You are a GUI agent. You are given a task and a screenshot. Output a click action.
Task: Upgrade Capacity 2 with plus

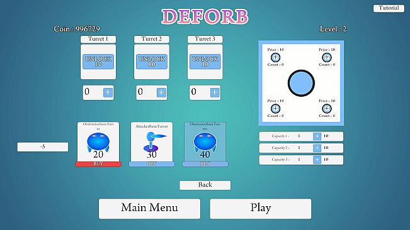coord(317,148)
